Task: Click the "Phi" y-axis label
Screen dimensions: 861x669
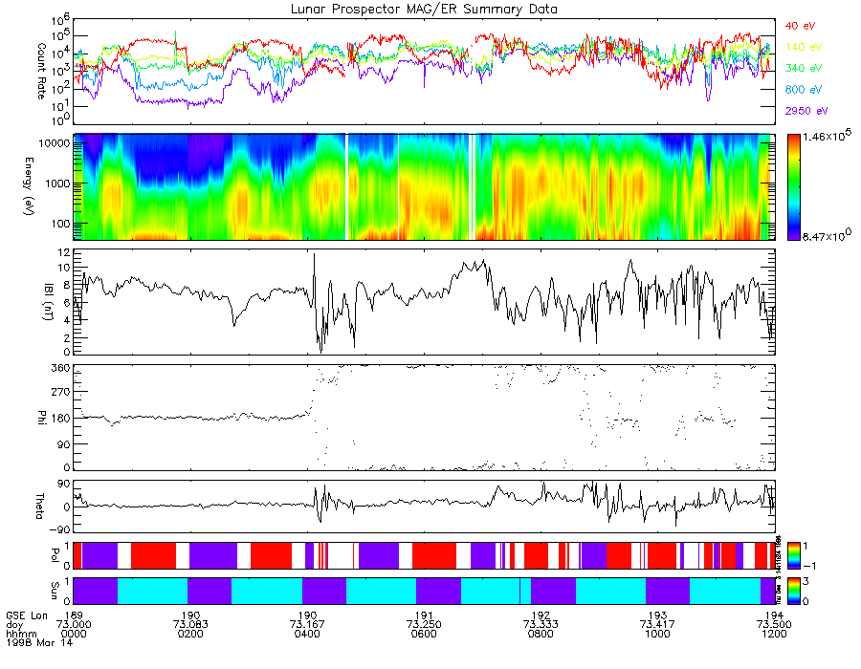Action: pos(41,417)
